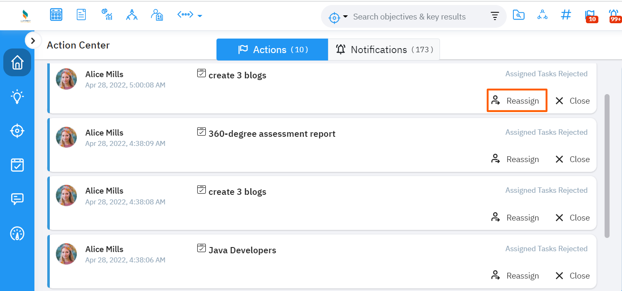Screen dimensions: 622x291
Task: Expand the search target type dropdown
Action: 339,17
